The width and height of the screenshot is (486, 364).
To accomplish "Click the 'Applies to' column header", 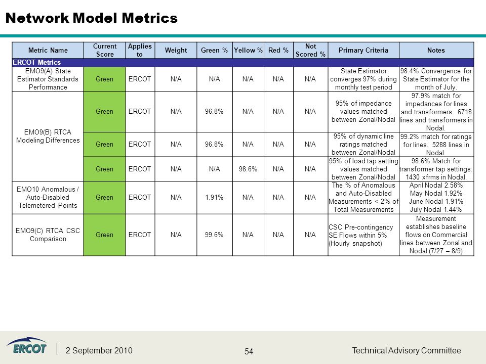I will (x=140, y=50).
